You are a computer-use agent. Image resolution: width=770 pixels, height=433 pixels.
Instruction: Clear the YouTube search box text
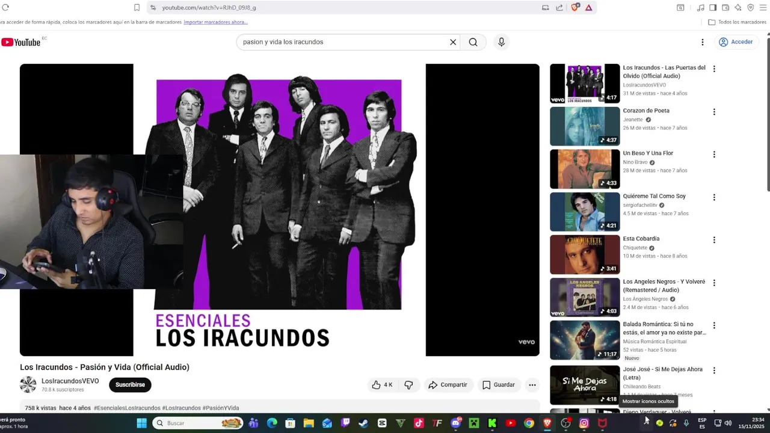[x=453, y=42]
